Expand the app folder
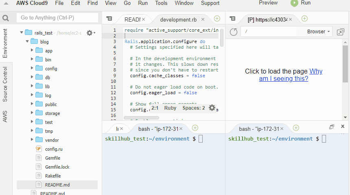The image size is (350, 195). point(32,50)
